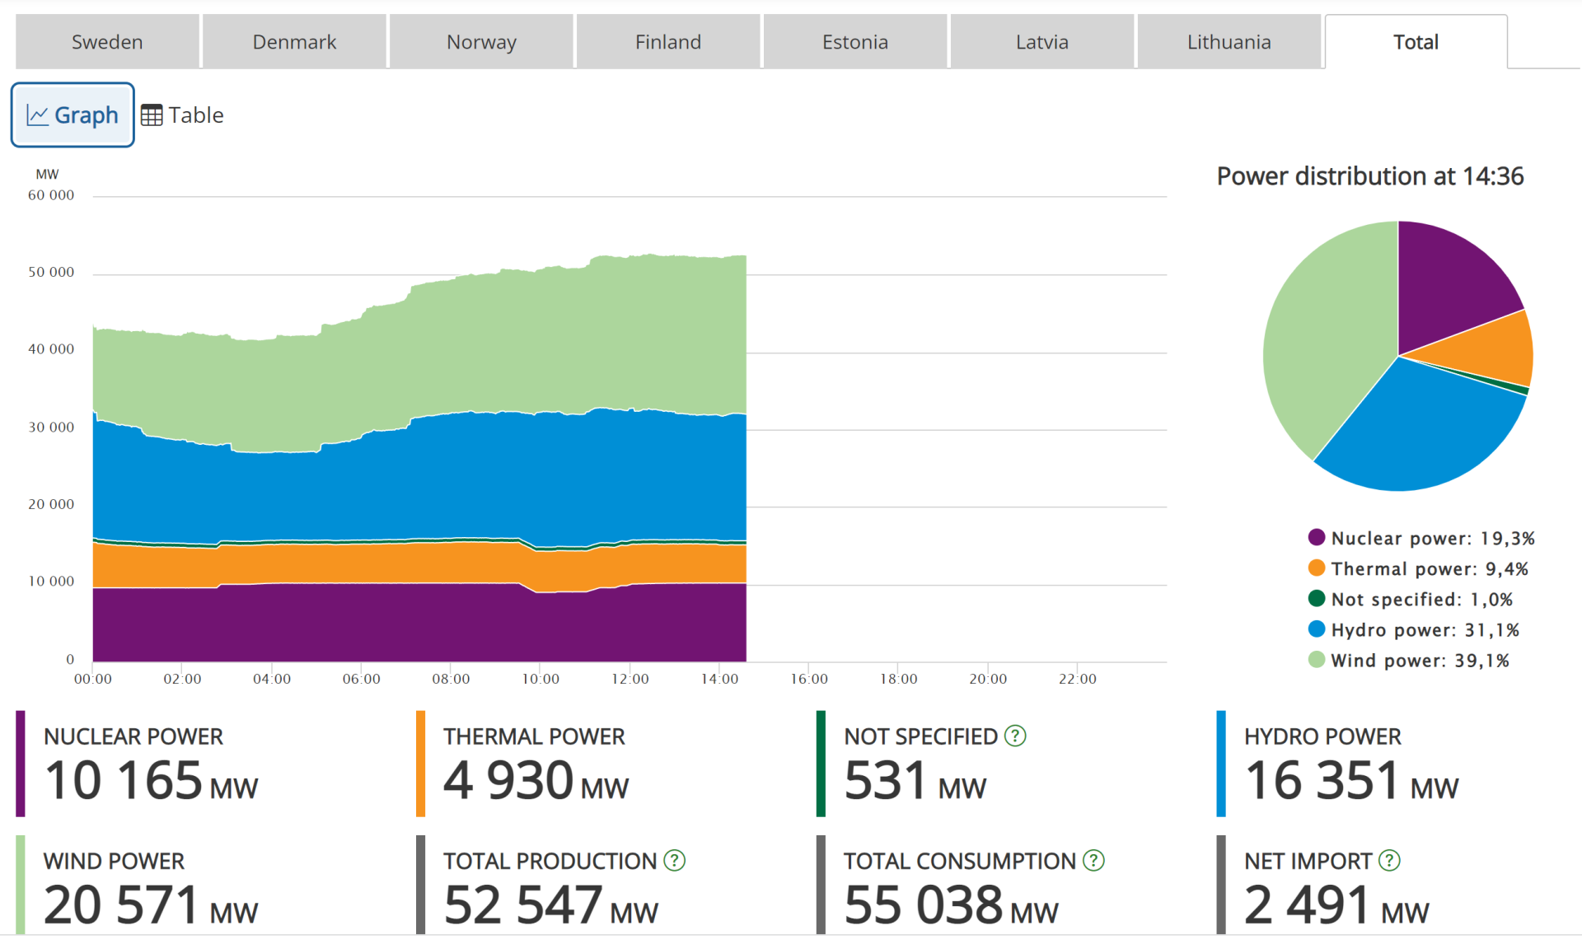
Task: Switch to Graph view
Action: point(73,115)
